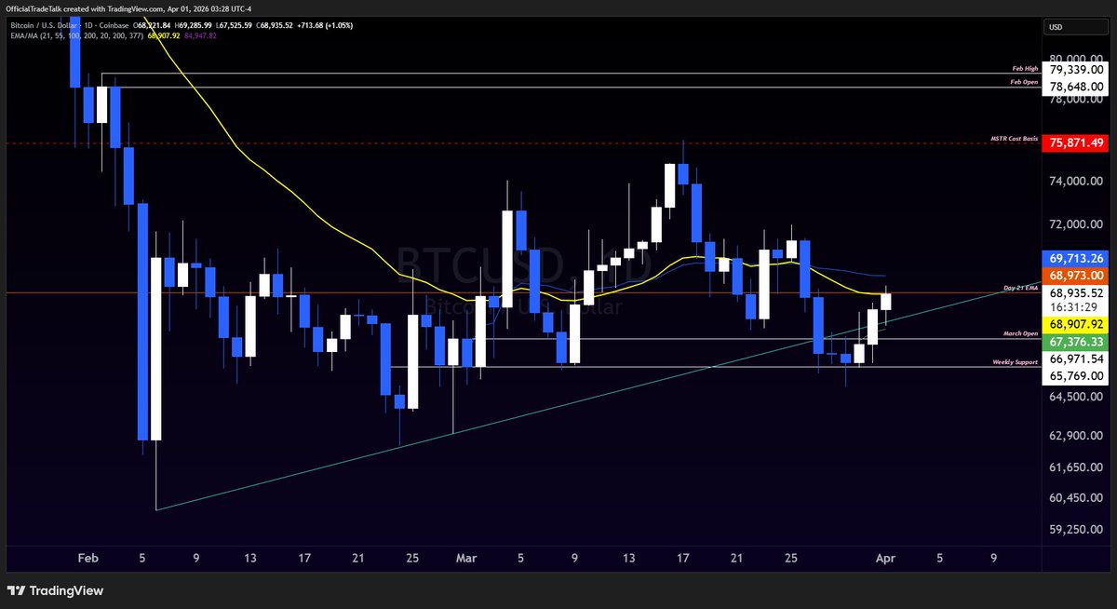Screen dimensions: 1117x609
Task: Click the 79,339.00 price tag
Action: pyautogui.click(x=1076, y=70)
